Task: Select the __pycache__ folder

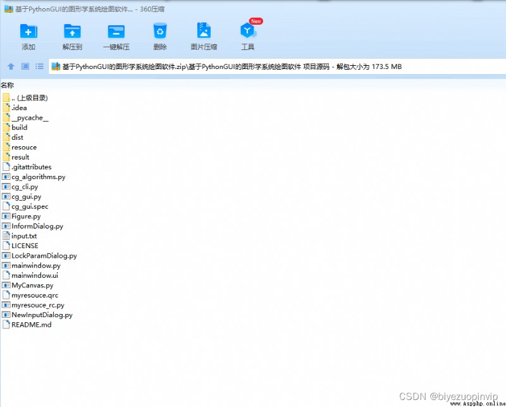Action: tap(25, 118)
